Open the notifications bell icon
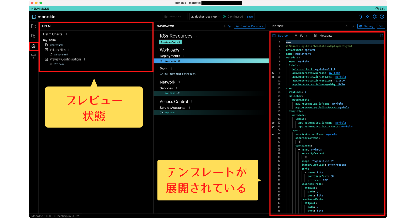Screen dimensions: 416x218 pos(360,17)
